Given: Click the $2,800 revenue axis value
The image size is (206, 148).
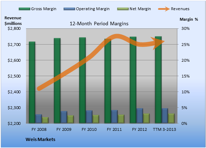Looking at the screenshot, I should pos(14,28).
